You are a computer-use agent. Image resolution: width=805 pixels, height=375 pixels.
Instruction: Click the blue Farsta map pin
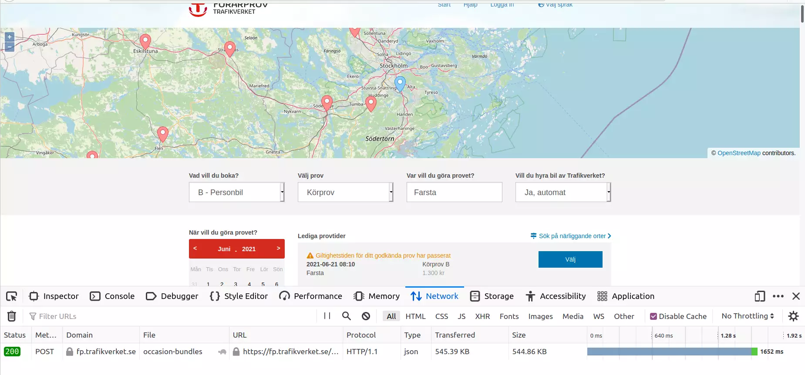400,83
